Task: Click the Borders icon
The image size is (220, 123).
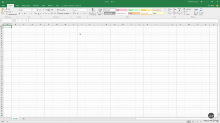Action: (x=30, y=14)
